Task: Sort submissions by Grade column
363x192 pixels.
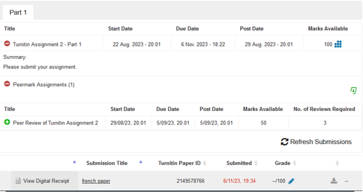Action: coord(294,163)
